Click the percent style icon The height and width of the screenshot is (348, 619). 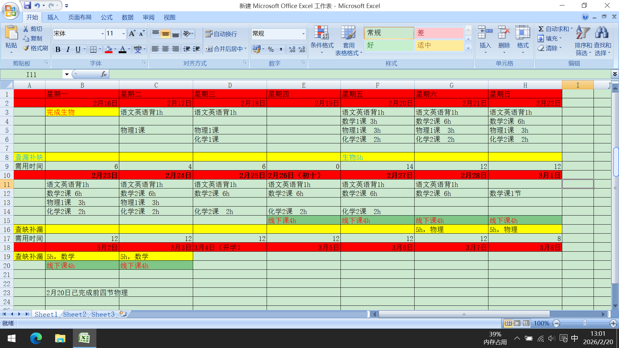click(271, 49)
